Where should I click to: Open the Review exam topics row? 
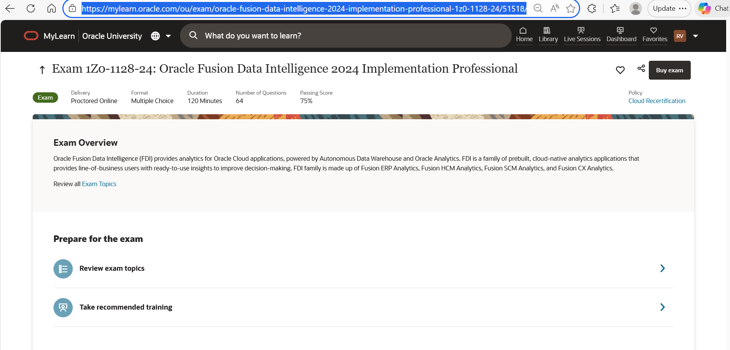pyautogui.click(x=363, y=268)
